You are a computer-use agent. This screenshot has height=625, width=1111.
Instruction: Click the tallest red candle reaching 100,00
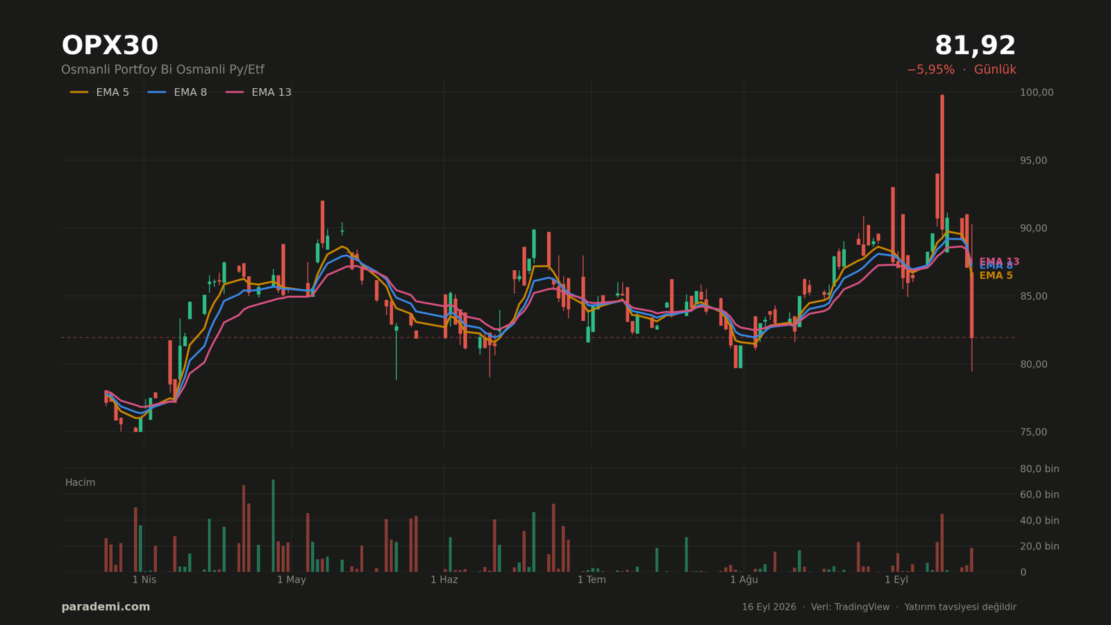click(x=942, y=161)
